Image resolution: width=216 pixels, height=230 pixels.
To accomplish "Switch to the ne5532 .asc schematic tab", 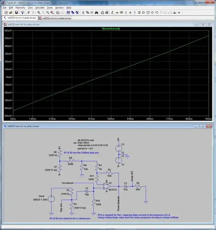I will click(x=20, y=18).
